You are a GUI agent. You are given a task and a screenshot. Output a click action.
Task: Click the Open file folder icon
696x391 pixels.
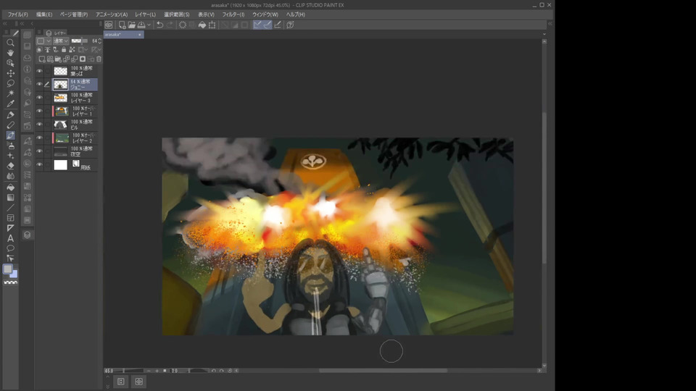(131, 25)
